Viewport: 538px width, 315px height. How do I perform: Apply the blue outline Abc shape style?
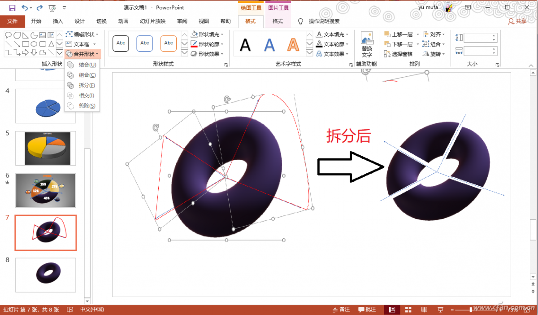[x=145, y=44]
